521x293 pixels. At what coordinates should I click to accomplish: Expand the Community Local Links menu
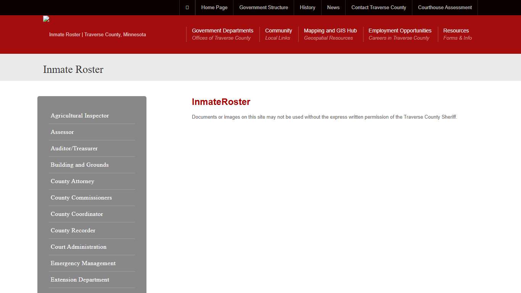pos(278,34)
